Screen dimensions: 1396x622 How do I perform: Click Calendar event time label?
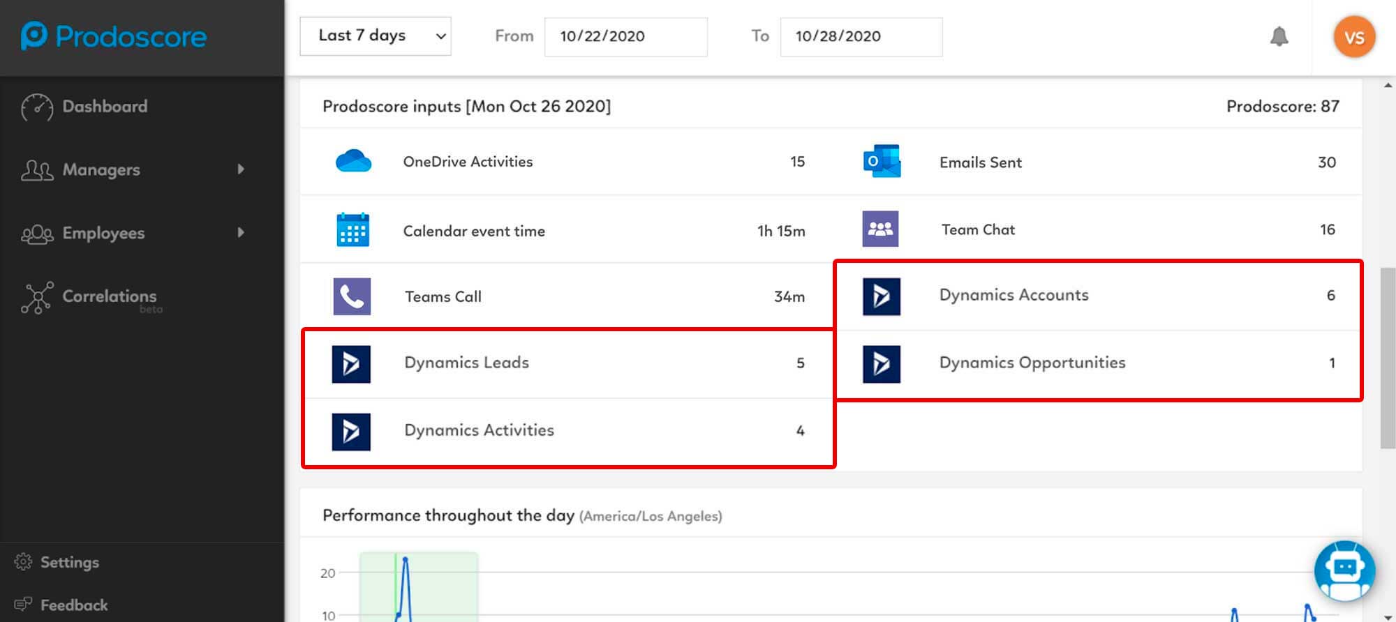474,231
